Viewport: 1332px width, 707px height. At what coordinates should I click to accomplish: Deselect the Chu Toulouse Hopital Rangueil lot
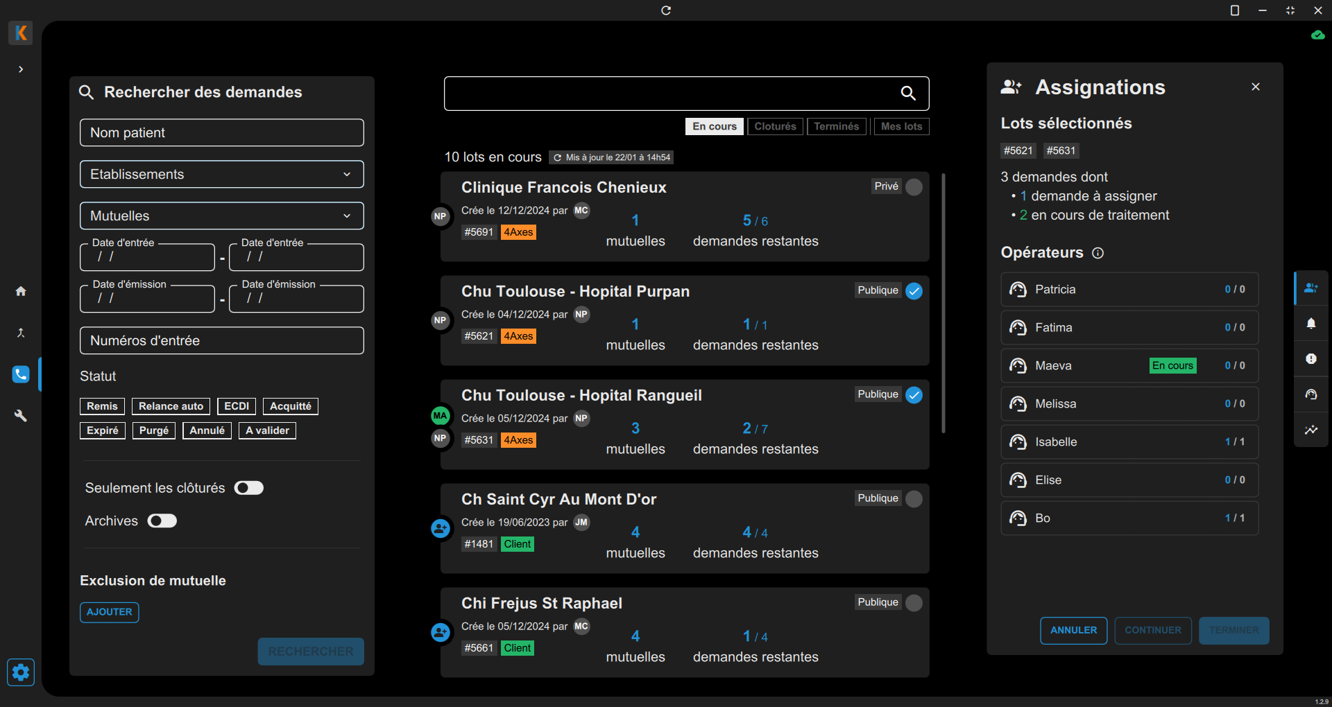(x=914, y=395)
